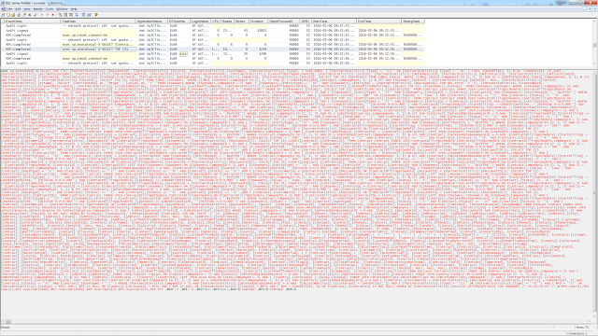Click the Writes value 26

[246, 54]
